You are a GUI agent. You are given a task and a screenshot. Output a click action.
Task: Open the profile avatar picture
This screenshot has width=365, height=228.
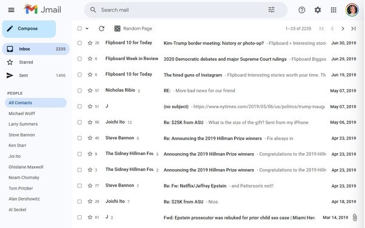click(352, 10)
